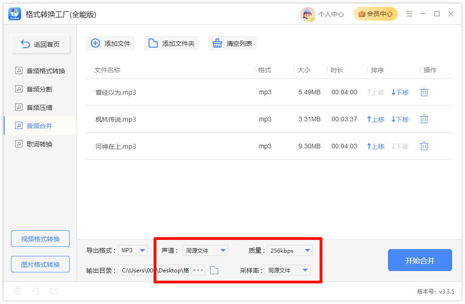Click 图片格式转换 button
Viewport: 465px width, 304px height.
coord(40,264)
